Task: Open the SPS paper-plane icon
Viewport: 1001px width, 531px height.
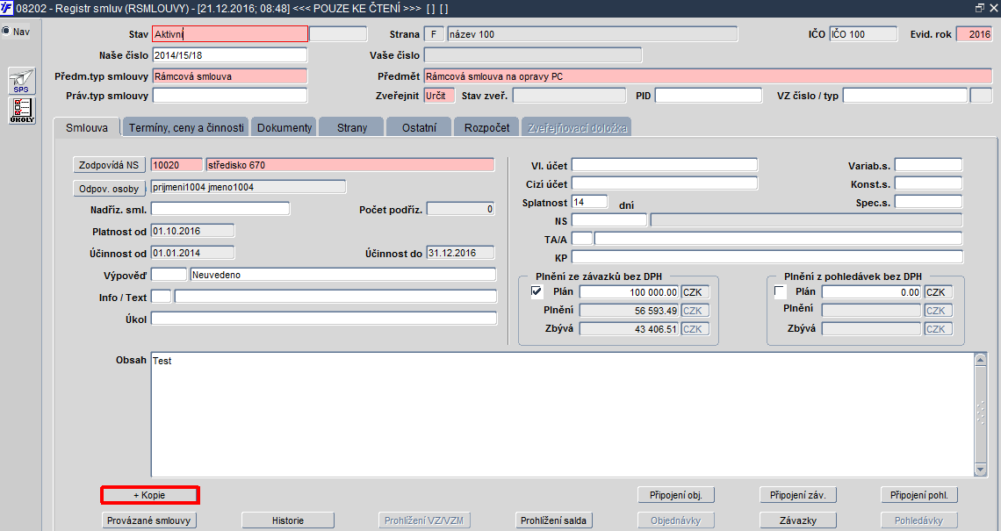Action: [22, 81]
